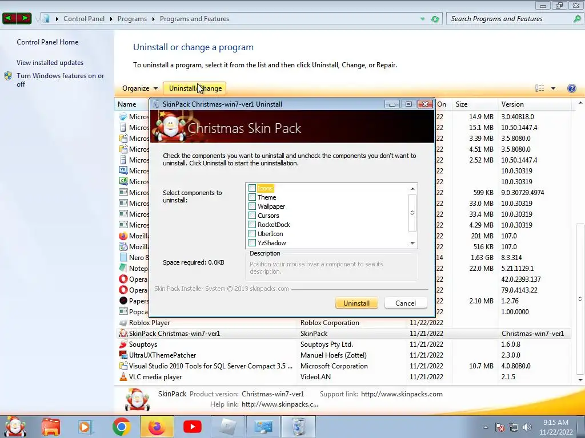Click the Search Programs and Features field
Viewport: 585px width, 438px height.
(510, 19)
